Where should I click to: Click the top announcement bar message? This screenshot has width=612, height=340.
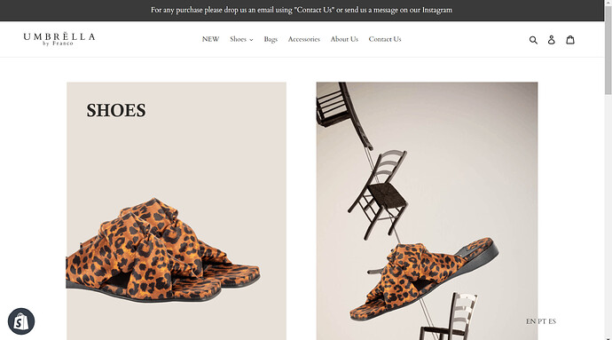302,10
